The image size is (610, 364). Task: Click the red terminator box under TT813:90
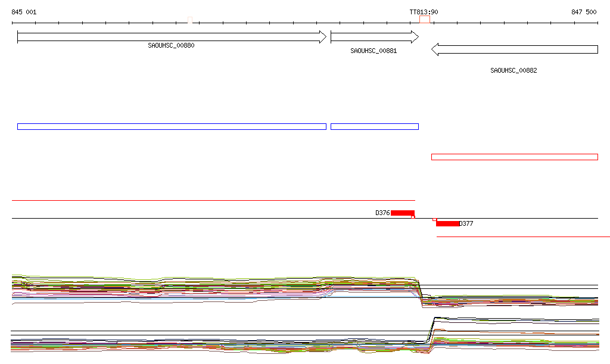424,20
